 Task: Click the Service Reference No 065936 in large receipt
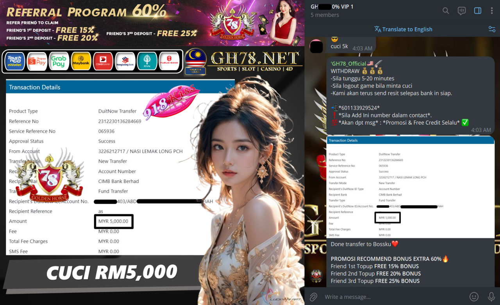coord(106,131)
